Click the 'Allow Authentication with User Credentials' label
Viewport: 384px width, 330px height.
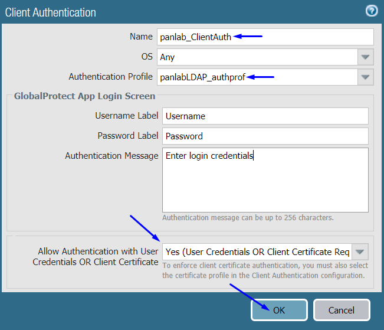tap(96, 257)
